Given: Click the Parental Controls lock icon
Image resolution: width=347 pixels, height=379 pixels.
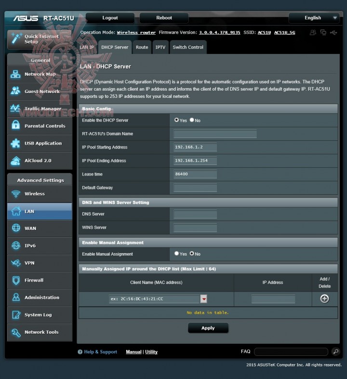Looking at the screenshot, I should click(15, 126).
